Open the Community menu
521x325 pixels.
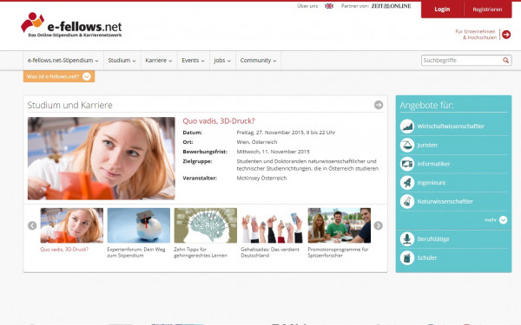tap(258, 61)
